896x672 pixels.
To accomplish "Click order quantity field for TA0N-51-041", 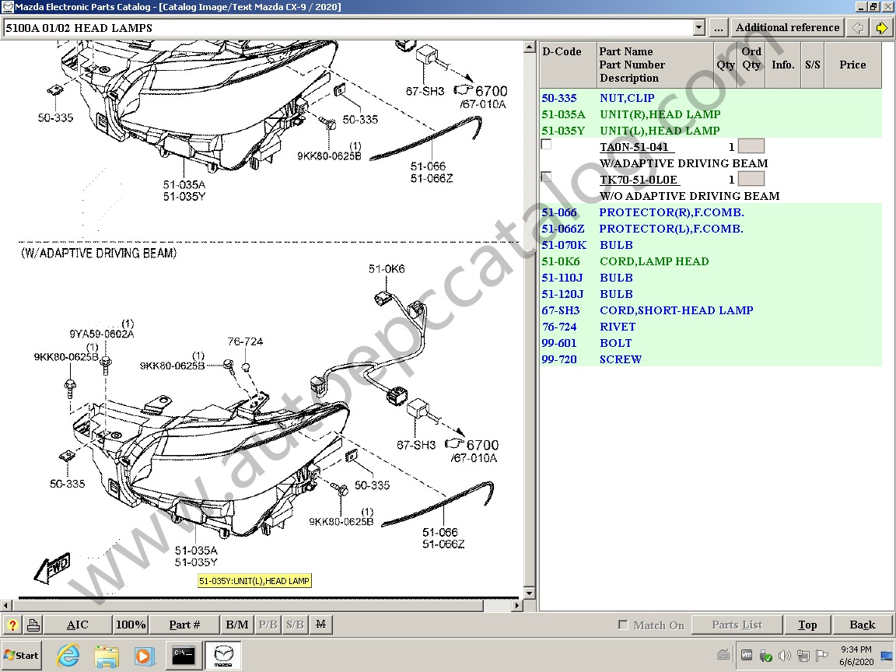I will point(751,146).
